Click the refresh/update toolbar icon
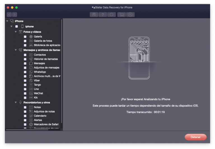This screenshot has width=215, height=149. (111, 14)
